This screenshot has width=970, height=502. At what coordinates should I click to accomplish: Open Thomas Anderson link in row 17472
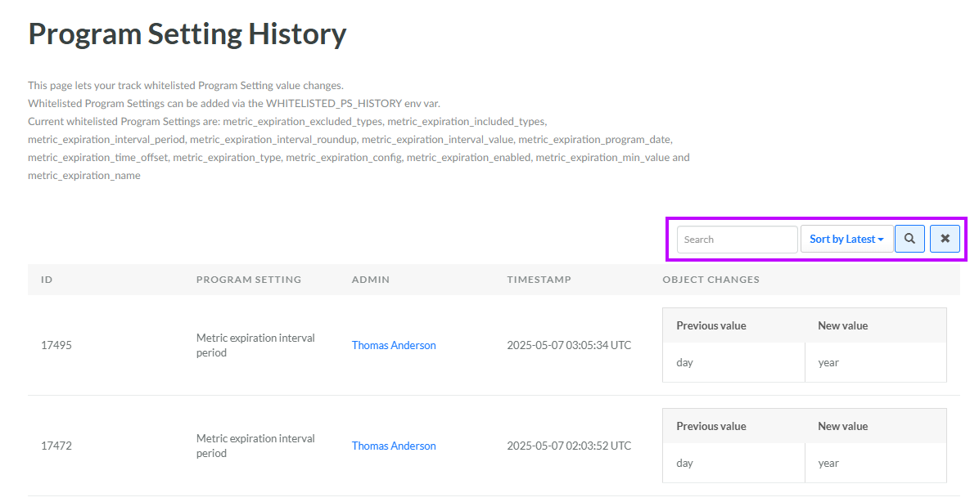394,446
